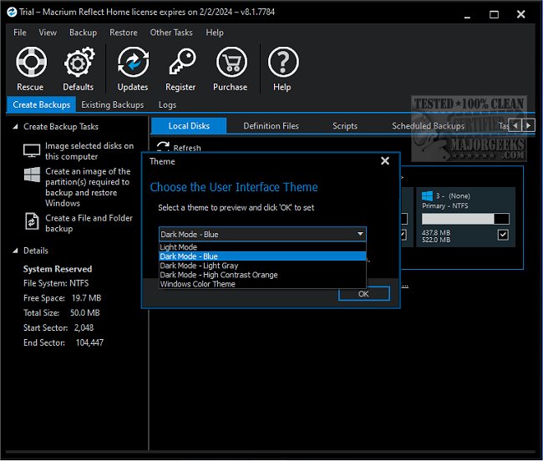Open Register key icon

click(180, 63)
